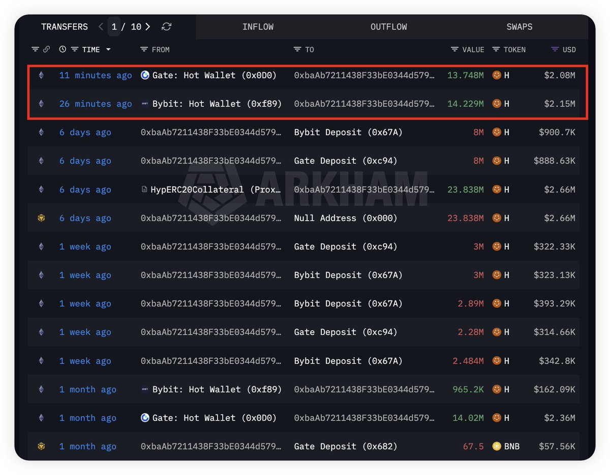Click the Ethereum chain icon in the $2.15M row
This screenshot has width=610, height=475.
pos(41,104)
